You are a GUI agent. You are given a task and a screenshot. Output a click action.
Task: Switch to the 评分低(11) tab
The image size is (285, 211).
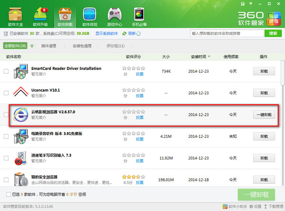116,46
